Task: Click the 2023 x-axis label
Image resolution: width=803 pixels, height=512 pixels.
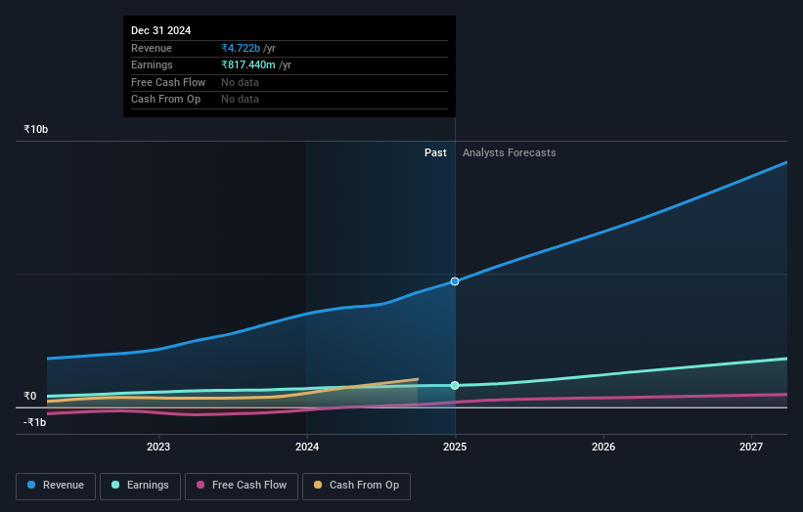Action: (x=158, y=447)
